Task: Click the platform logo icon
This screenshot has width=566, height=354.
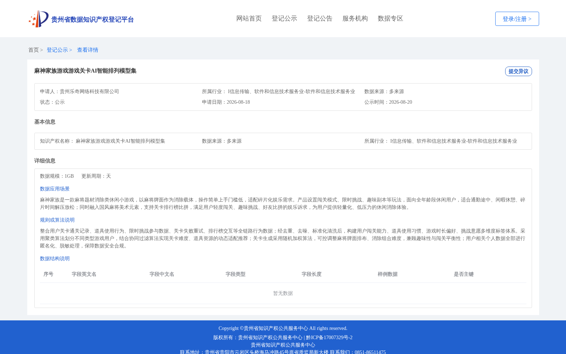Action: pos(39,19)
